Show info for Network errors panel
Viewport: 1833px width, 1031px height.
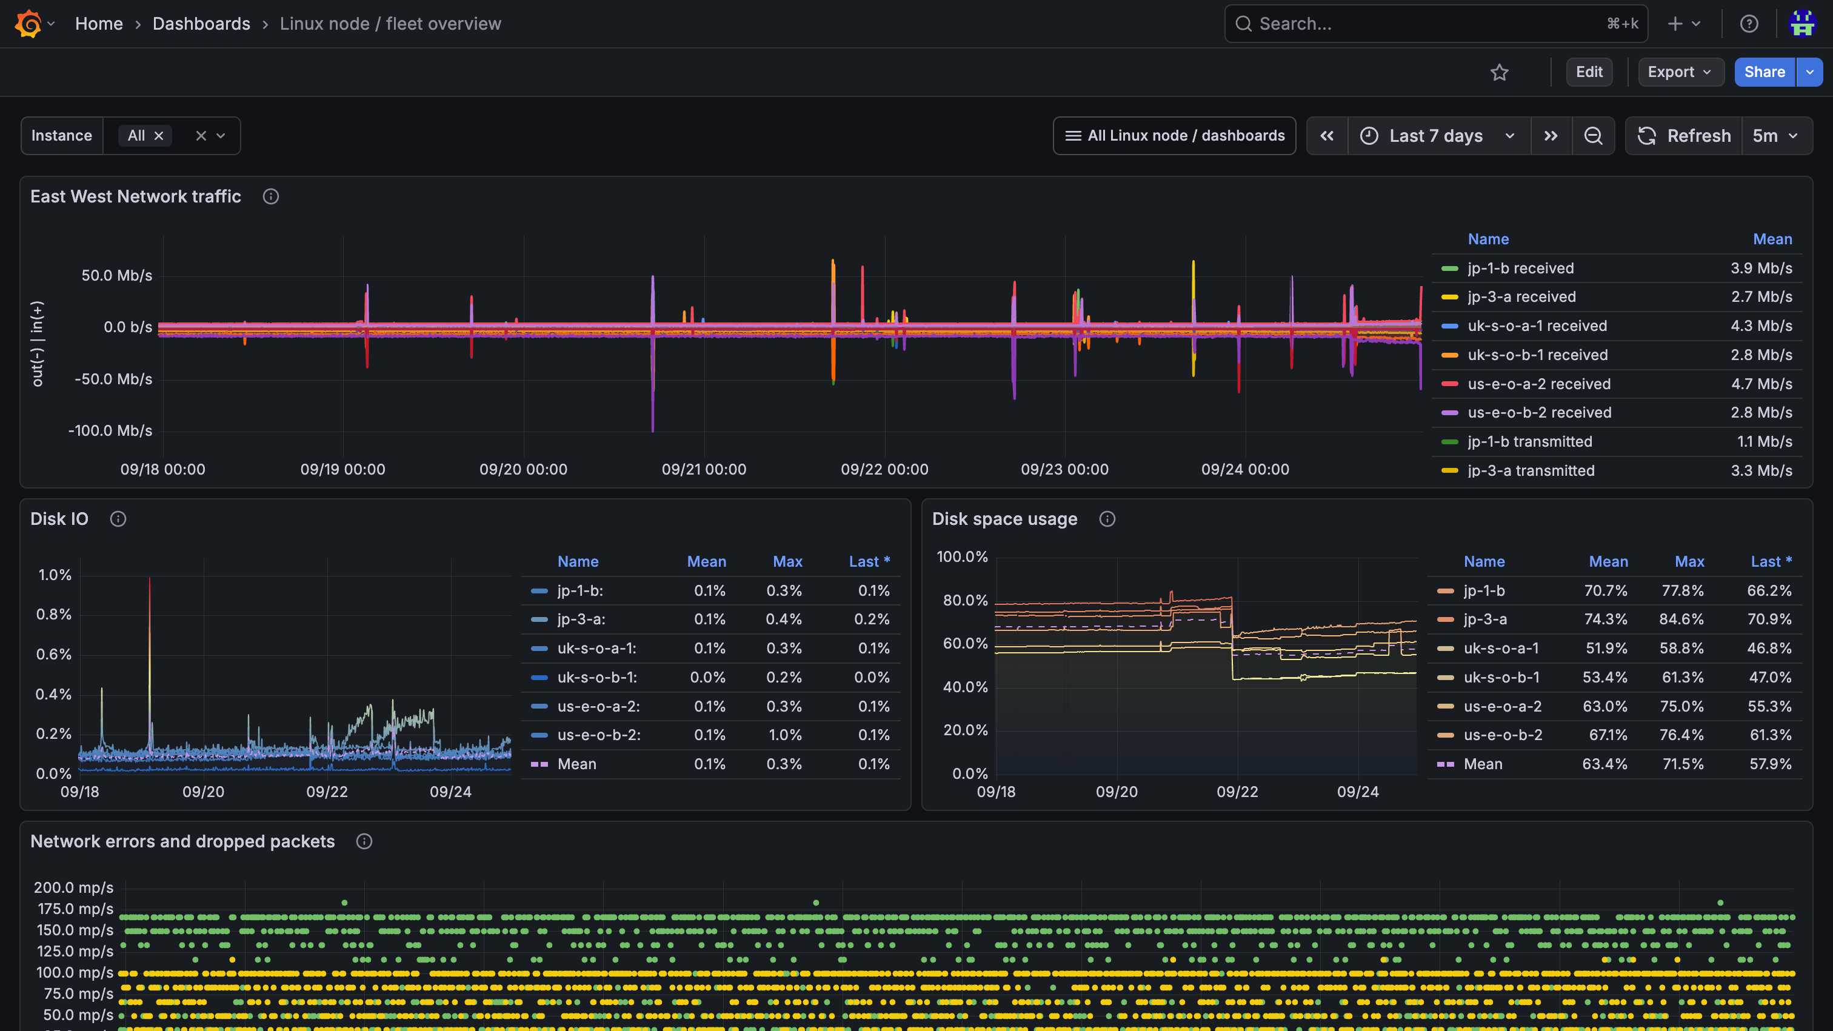(364, 841)
